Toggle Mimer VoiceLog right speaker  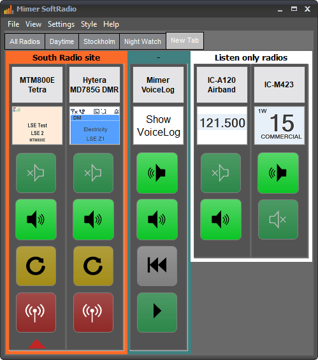[x=157, y=219]
